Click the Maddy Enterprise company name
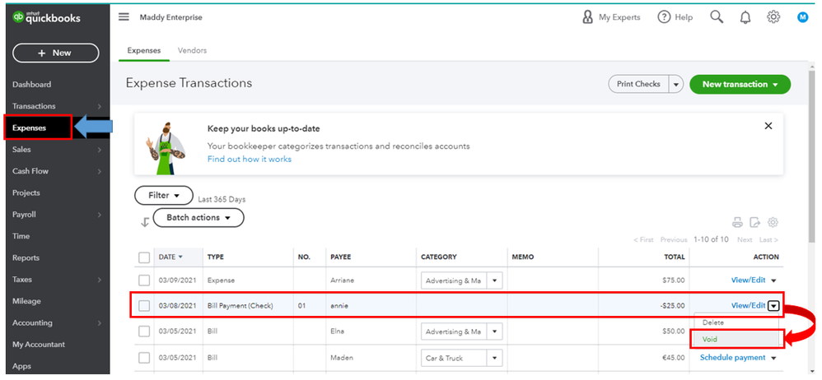The width and height of the screenshot is (822, 380). tap(170, 17)
